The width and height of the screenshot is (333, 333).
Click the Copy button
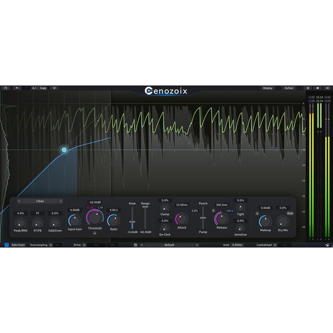click(43, 88)
